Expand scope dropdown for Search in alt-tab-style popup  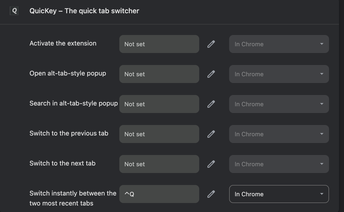coord(279,104)
